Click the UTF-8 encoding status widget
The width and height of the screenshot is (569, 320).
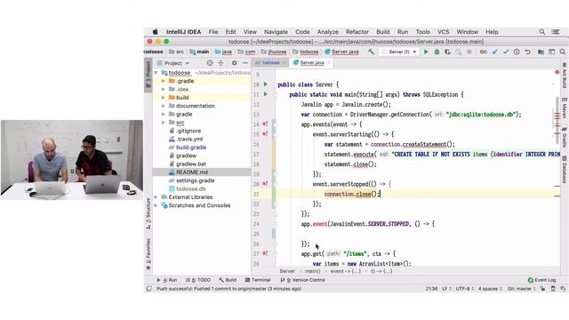tap(464, 289)
